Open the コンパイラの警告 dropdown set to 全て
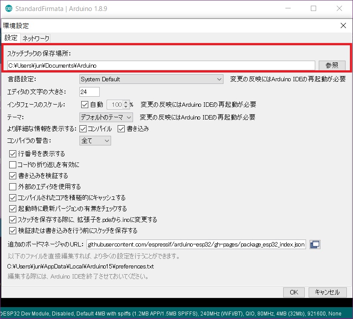Screen dimensions: 353x319 click(x=95, y=141)
